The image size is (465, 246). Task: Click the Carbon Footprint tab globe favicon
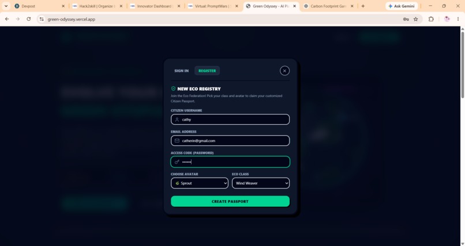click(306, 6)
